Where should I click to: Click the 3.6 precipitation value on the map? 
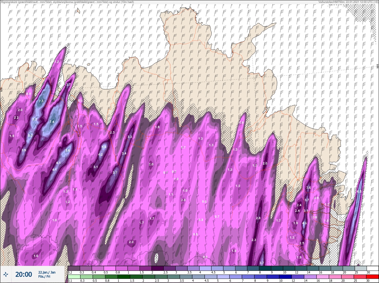pos(309,188)
